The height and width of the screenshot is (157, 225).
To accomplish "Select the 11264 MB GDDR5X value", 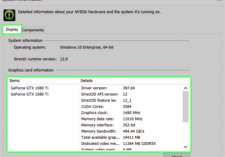I will pos(139,144).
